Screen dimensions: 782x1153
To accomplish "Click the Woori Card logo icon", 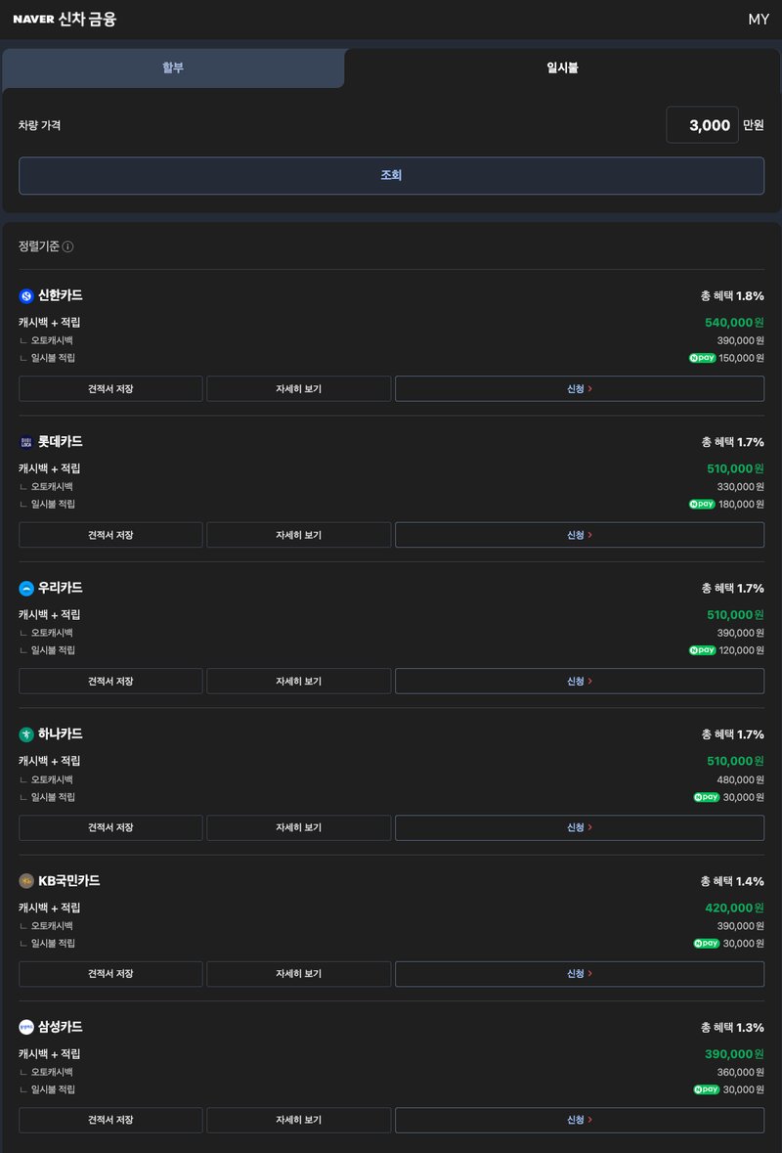I will pyautogui.click(x=26, y=589).
